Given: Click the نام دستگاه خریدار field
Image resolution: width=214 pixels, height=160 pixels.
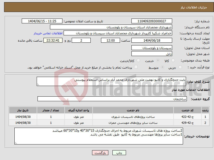Looking at the screenshot, I should coord(111,27).
